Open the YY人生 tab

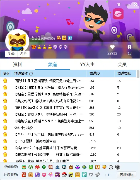[87, 64]
